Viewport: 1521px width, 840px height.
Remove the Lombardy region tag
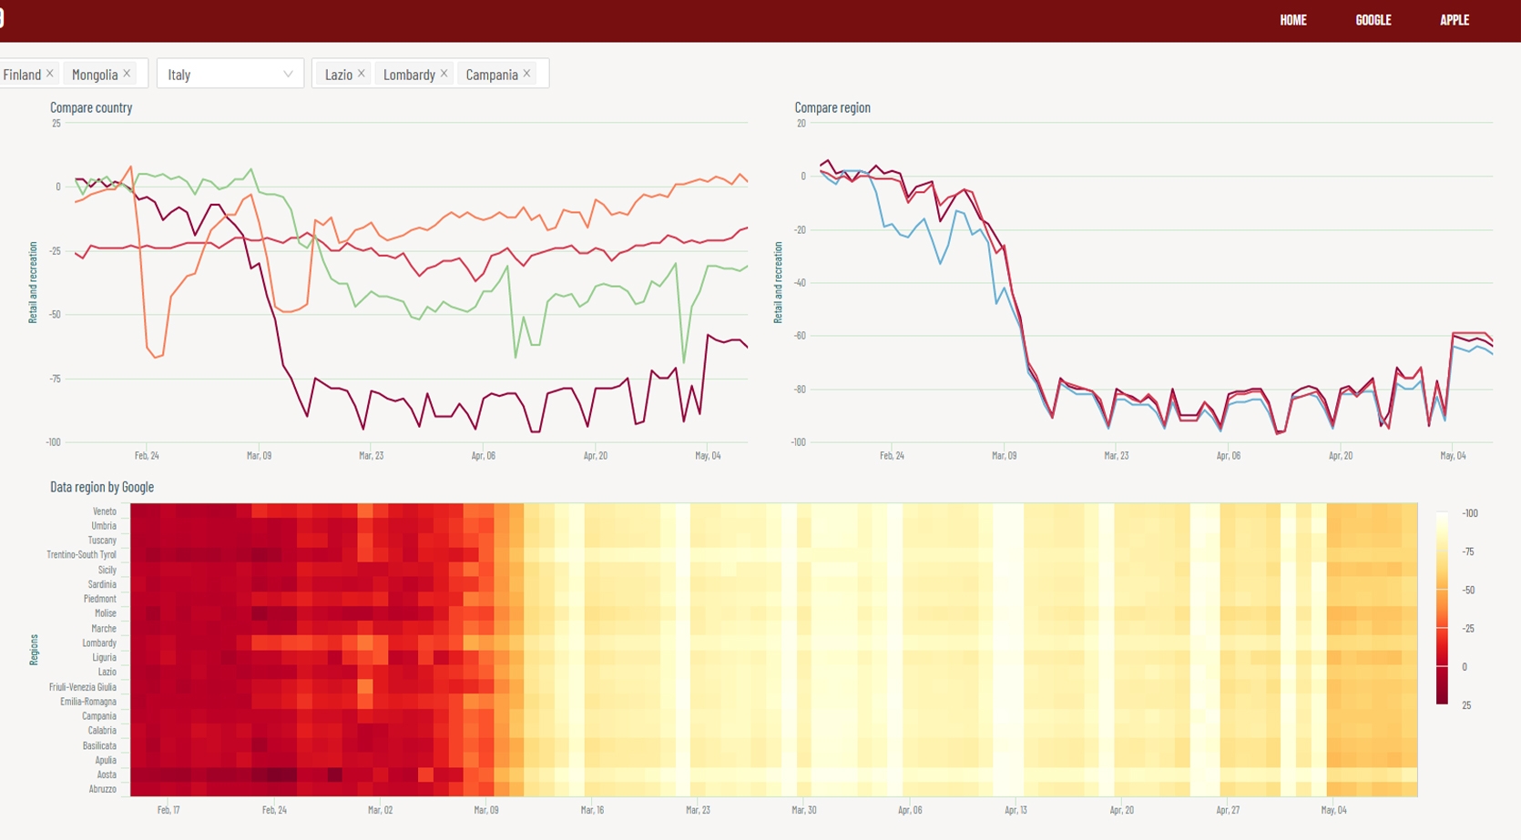click(x=444, y=74)
